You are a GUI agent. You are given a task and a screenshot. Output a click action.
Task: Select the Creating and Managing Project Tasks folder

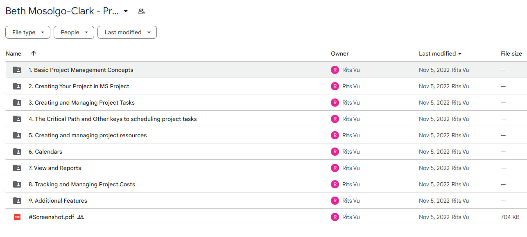[266, 103]
